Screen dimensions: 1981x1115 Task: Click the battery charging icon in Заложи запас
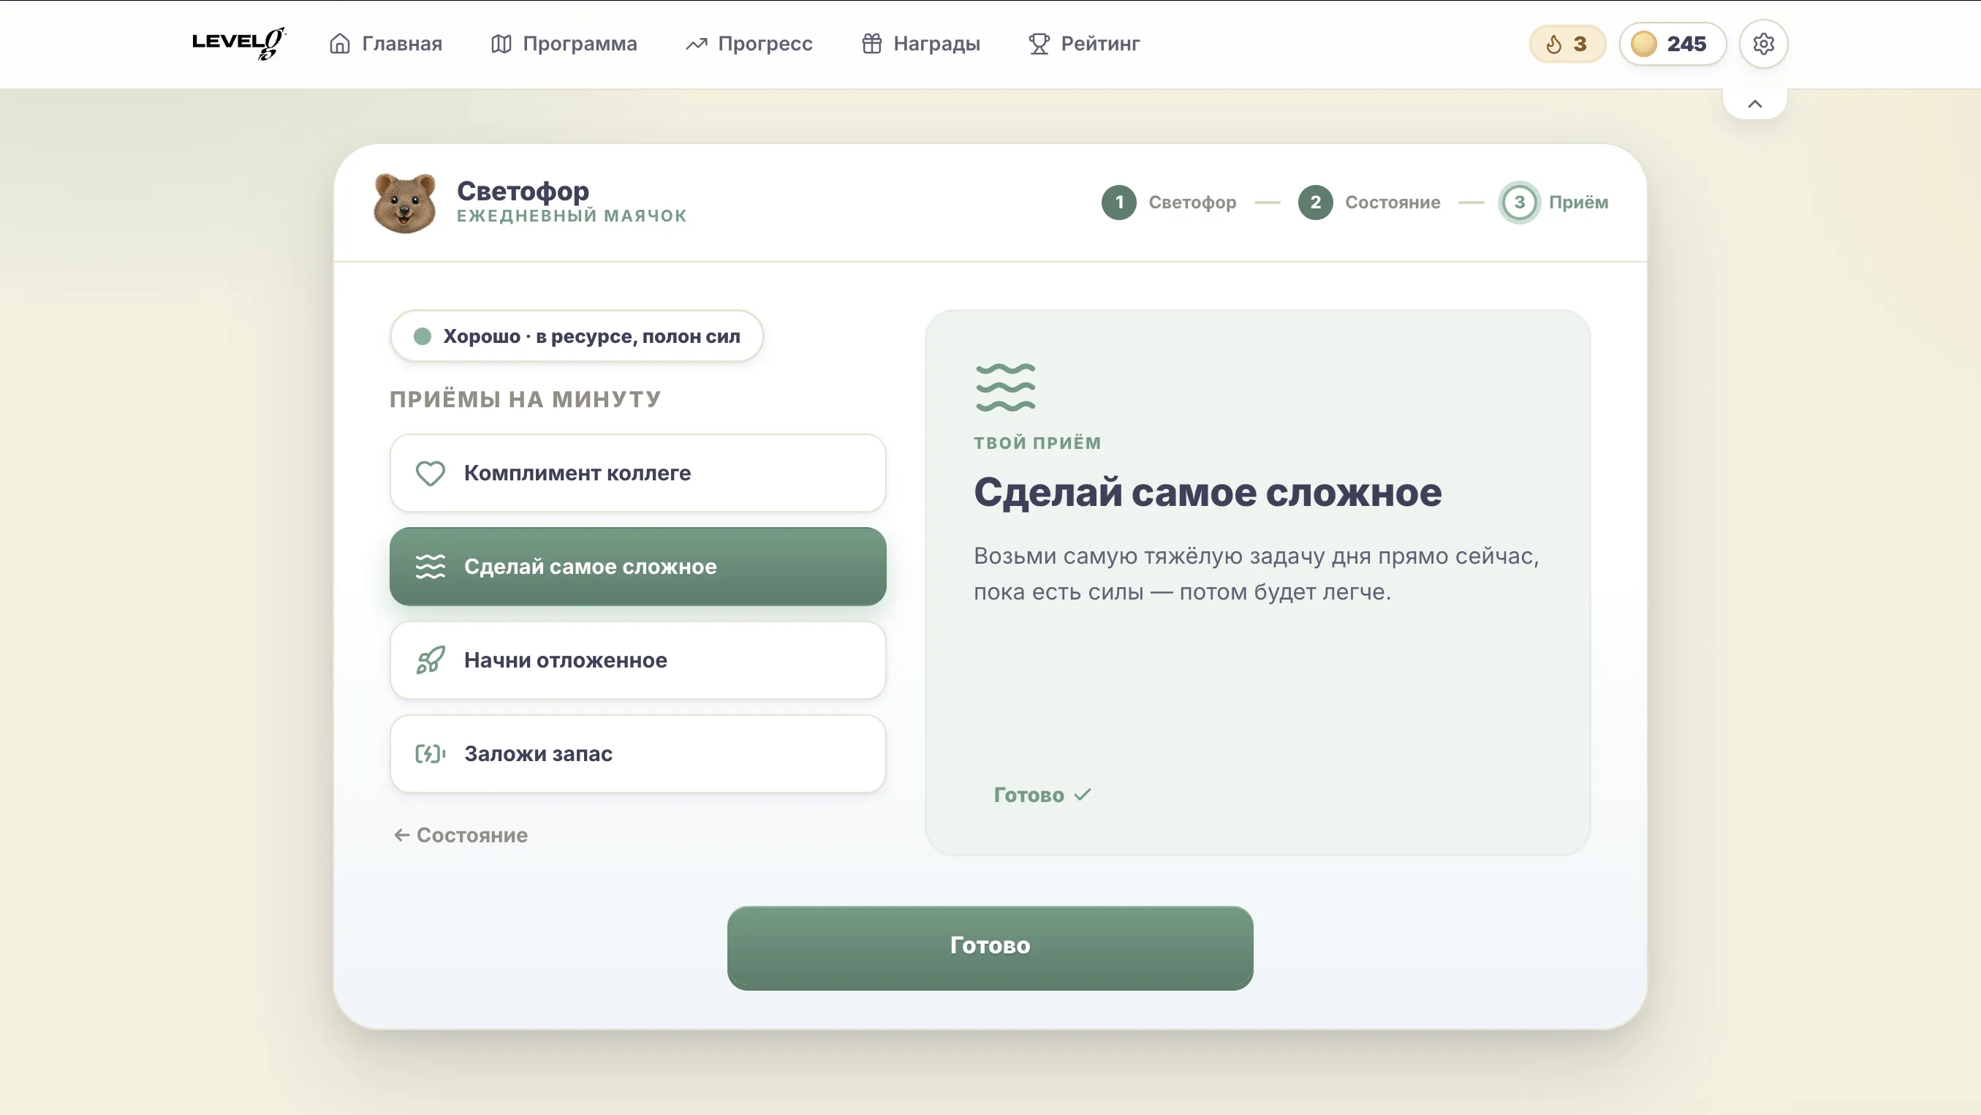(431, 754)
